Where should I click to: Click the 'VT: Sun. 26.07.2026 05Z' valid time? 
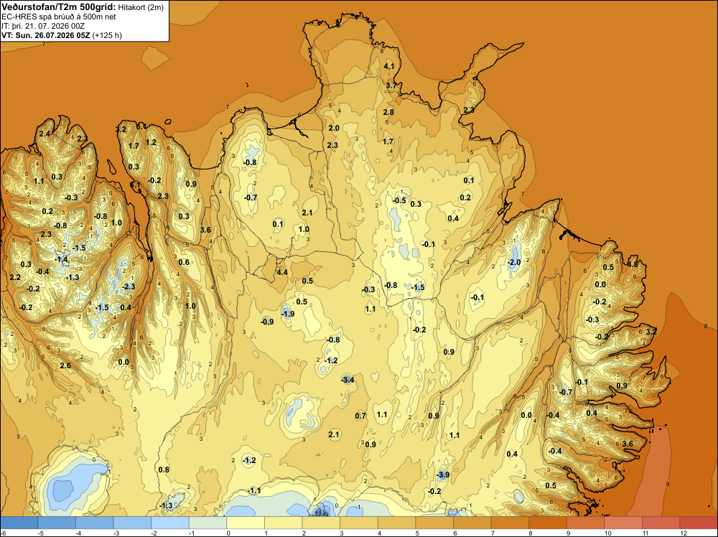[46, 35]
